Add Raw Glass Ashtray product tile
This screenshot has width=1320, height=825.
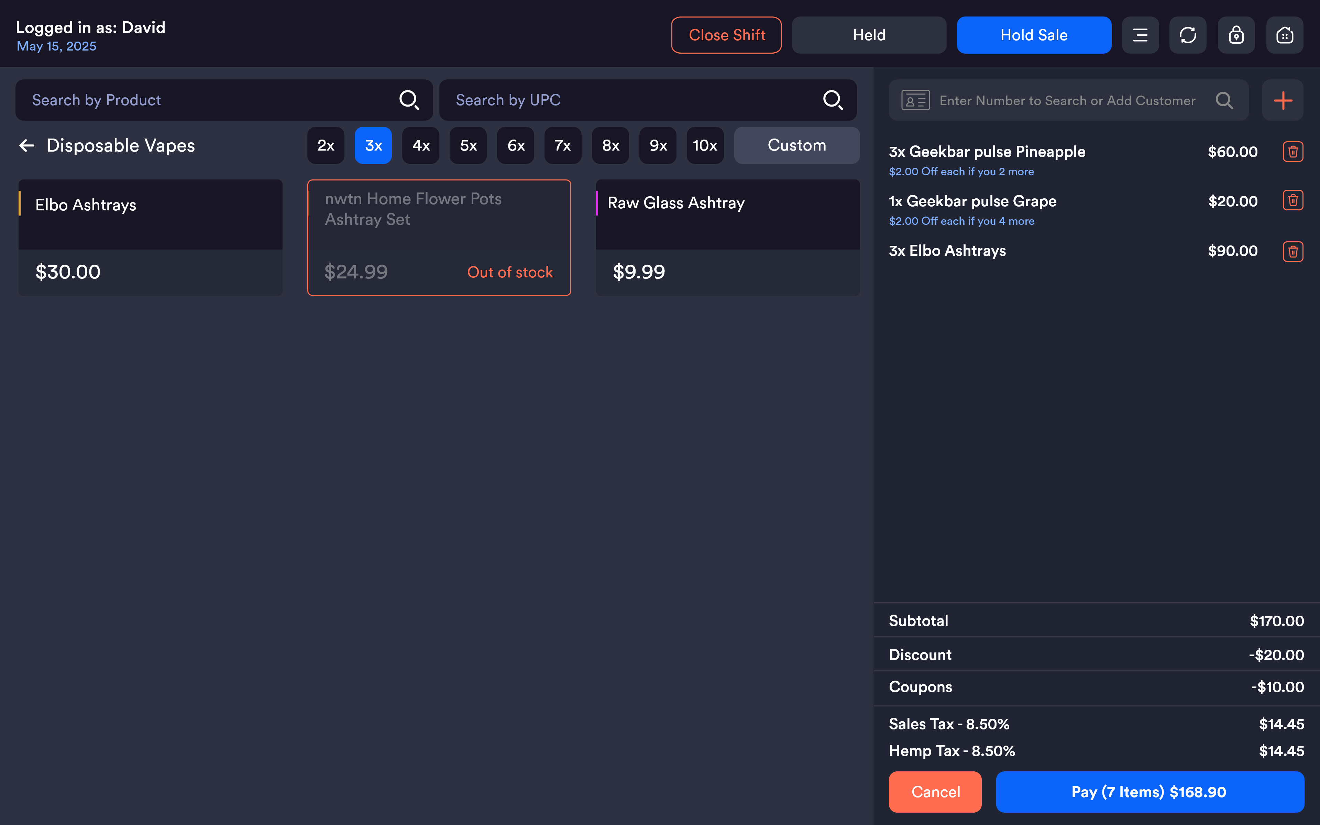(x=728, y=237)
